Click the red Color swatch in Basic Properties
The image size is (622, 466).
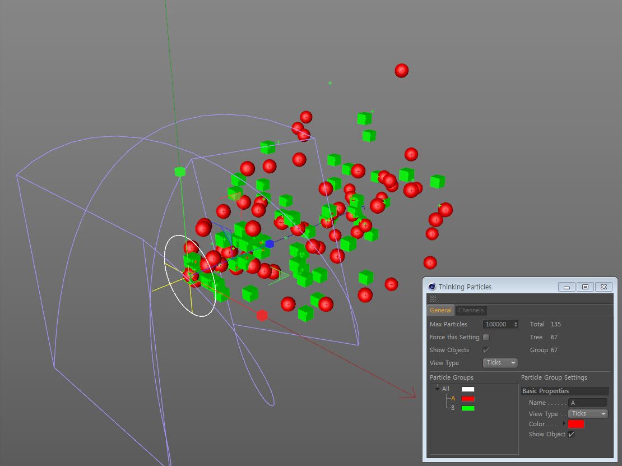coord(576,424)
